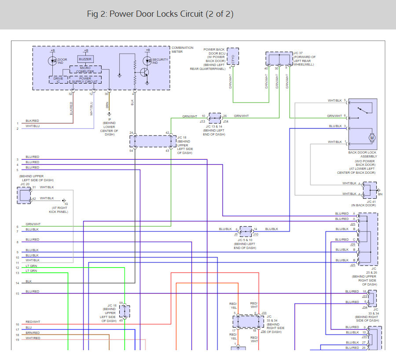The image size is (396, 355).
Task: Click the '(AT RIGHT KICK PANEL)' note
Action: (59, 210)
